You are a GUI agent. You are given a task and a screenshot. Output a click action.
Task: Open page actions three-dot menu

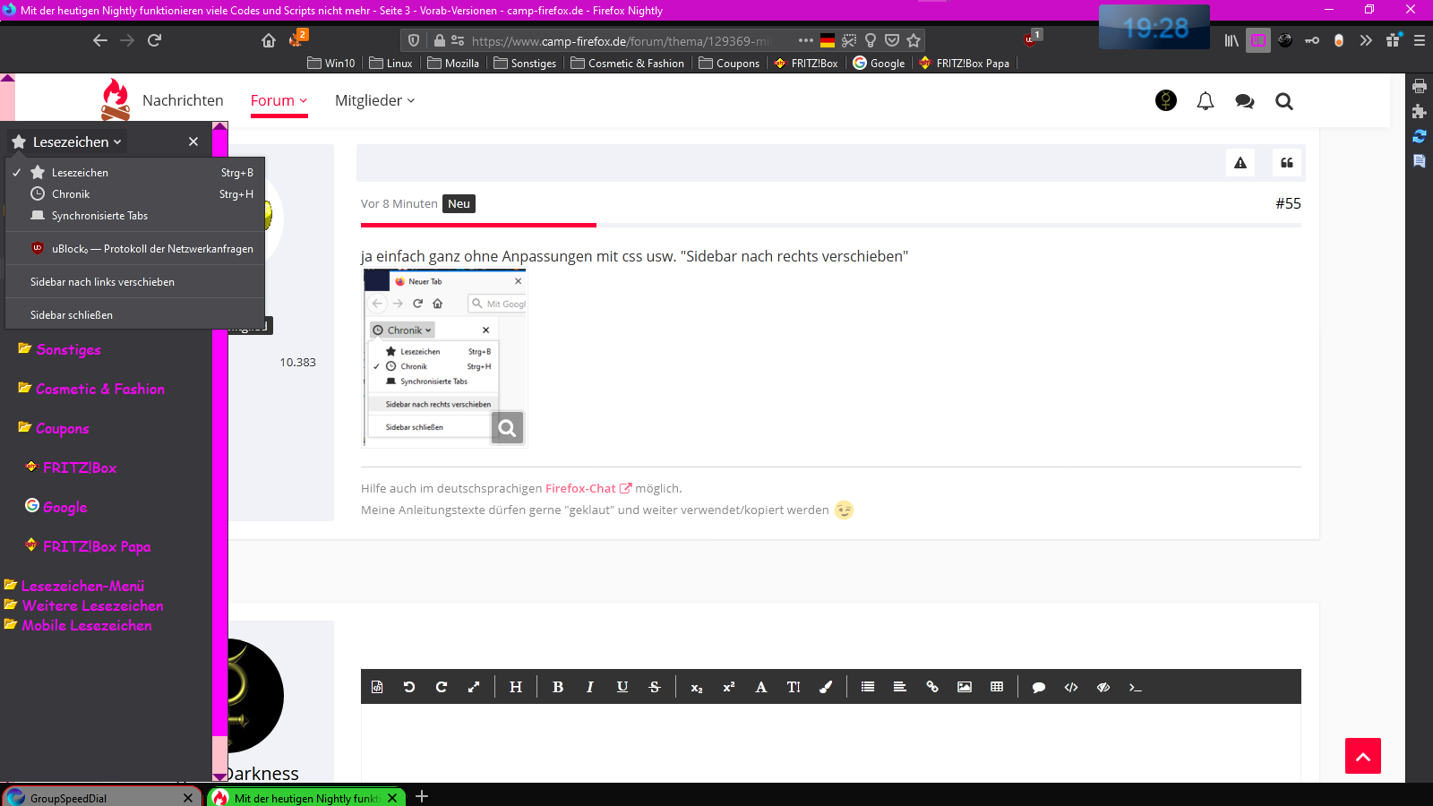click(x=805, y=40)
